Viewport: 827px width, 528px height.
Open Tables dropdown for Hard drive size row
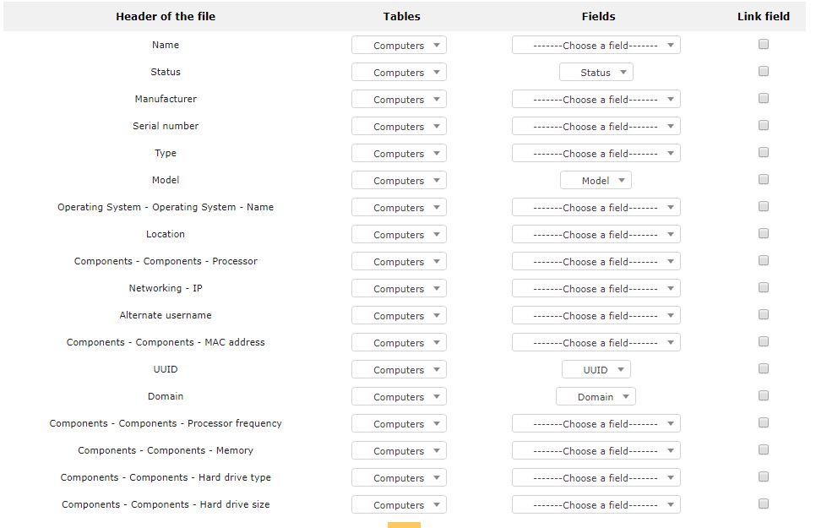399,505
